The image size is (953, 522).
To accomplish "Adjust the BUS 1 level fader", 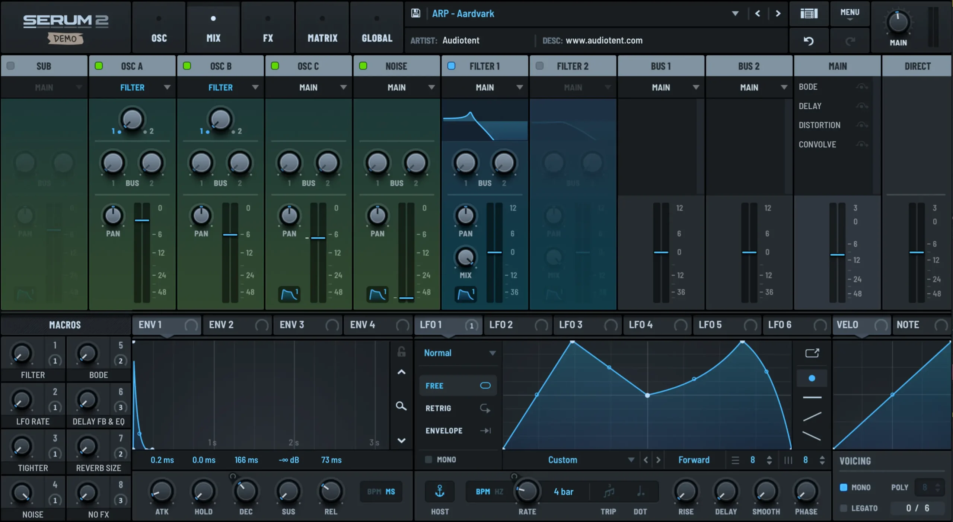I will point(660,252).
